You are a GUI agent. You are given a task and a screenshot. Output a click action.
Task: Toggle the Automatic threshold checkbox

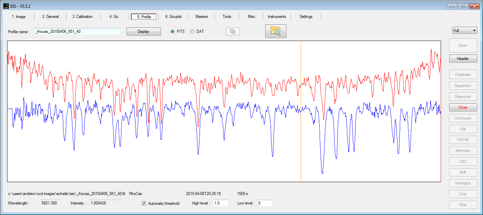[144, 203]
